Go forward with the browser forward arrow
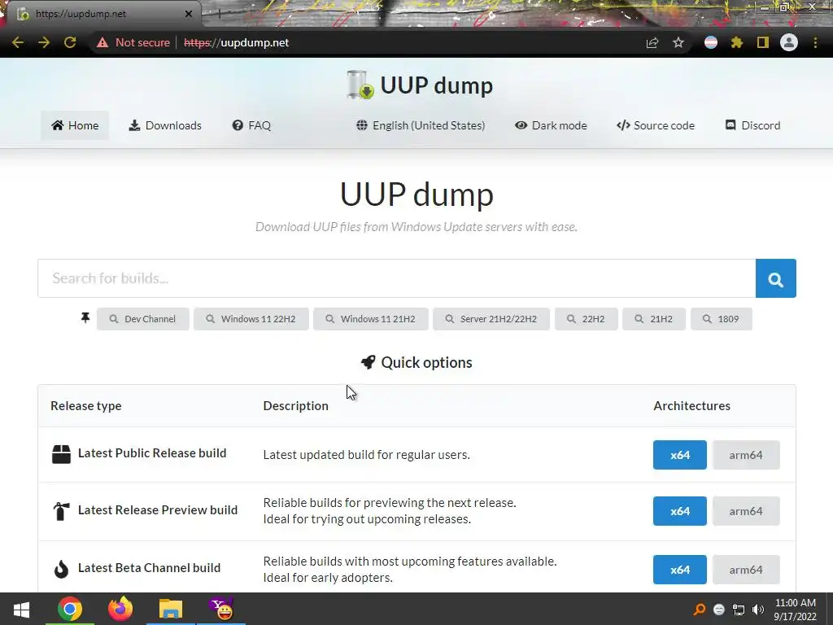 pos(44,42)
